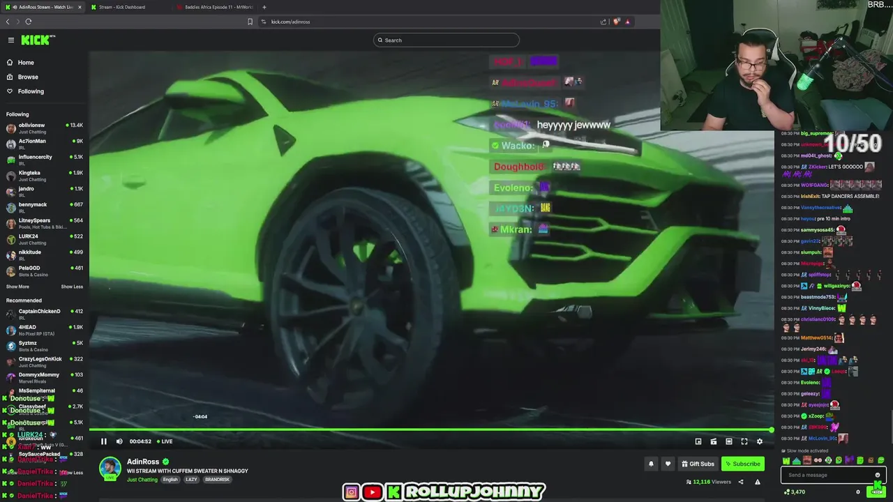
Task: Click the share icon in address bar
Action: tap(603, 22)
